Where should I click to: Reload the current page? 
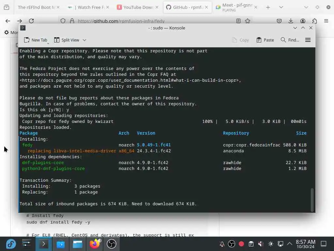pos(31,21)
